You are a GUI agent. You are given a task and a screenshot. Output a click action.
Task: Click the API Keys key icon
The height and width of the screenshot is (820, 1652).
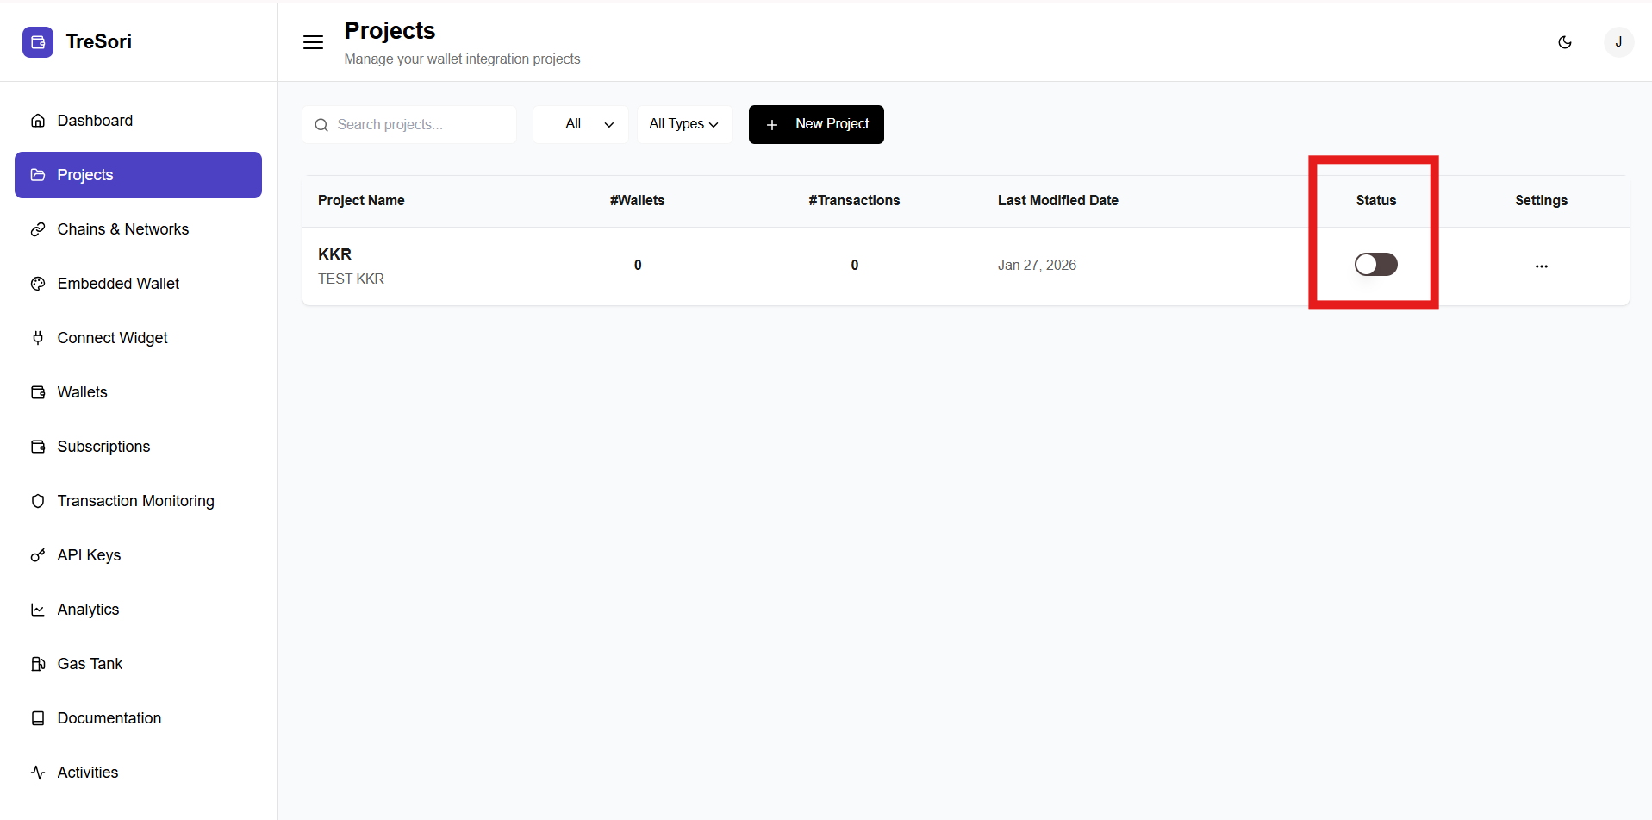(38, 555)
